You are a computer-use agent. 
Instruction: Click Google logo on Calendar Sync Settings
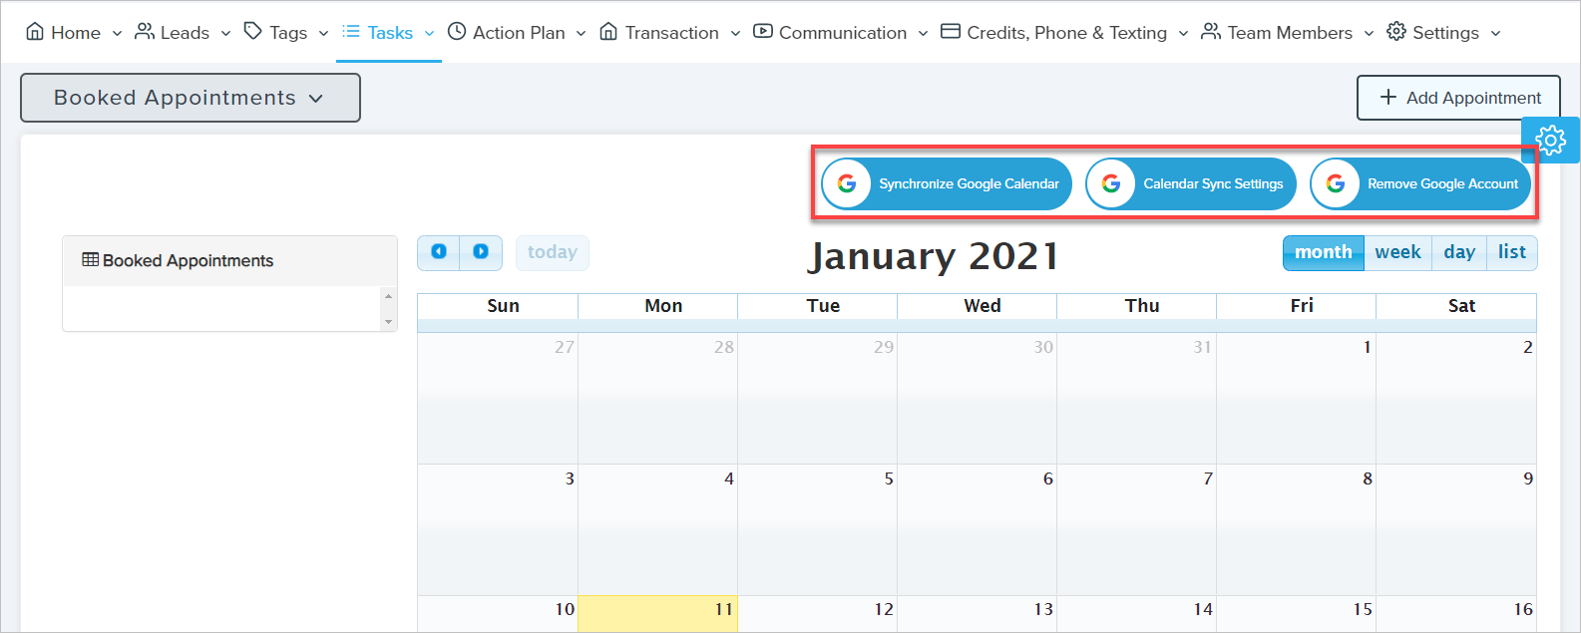[x=1111, y=184]
